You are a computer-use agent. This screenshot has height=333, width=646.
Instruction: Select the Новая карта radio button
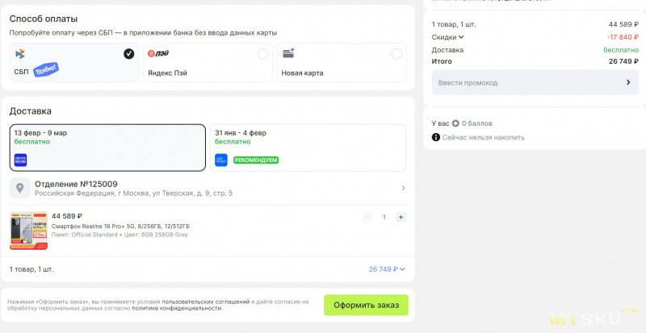click(396, 54)
